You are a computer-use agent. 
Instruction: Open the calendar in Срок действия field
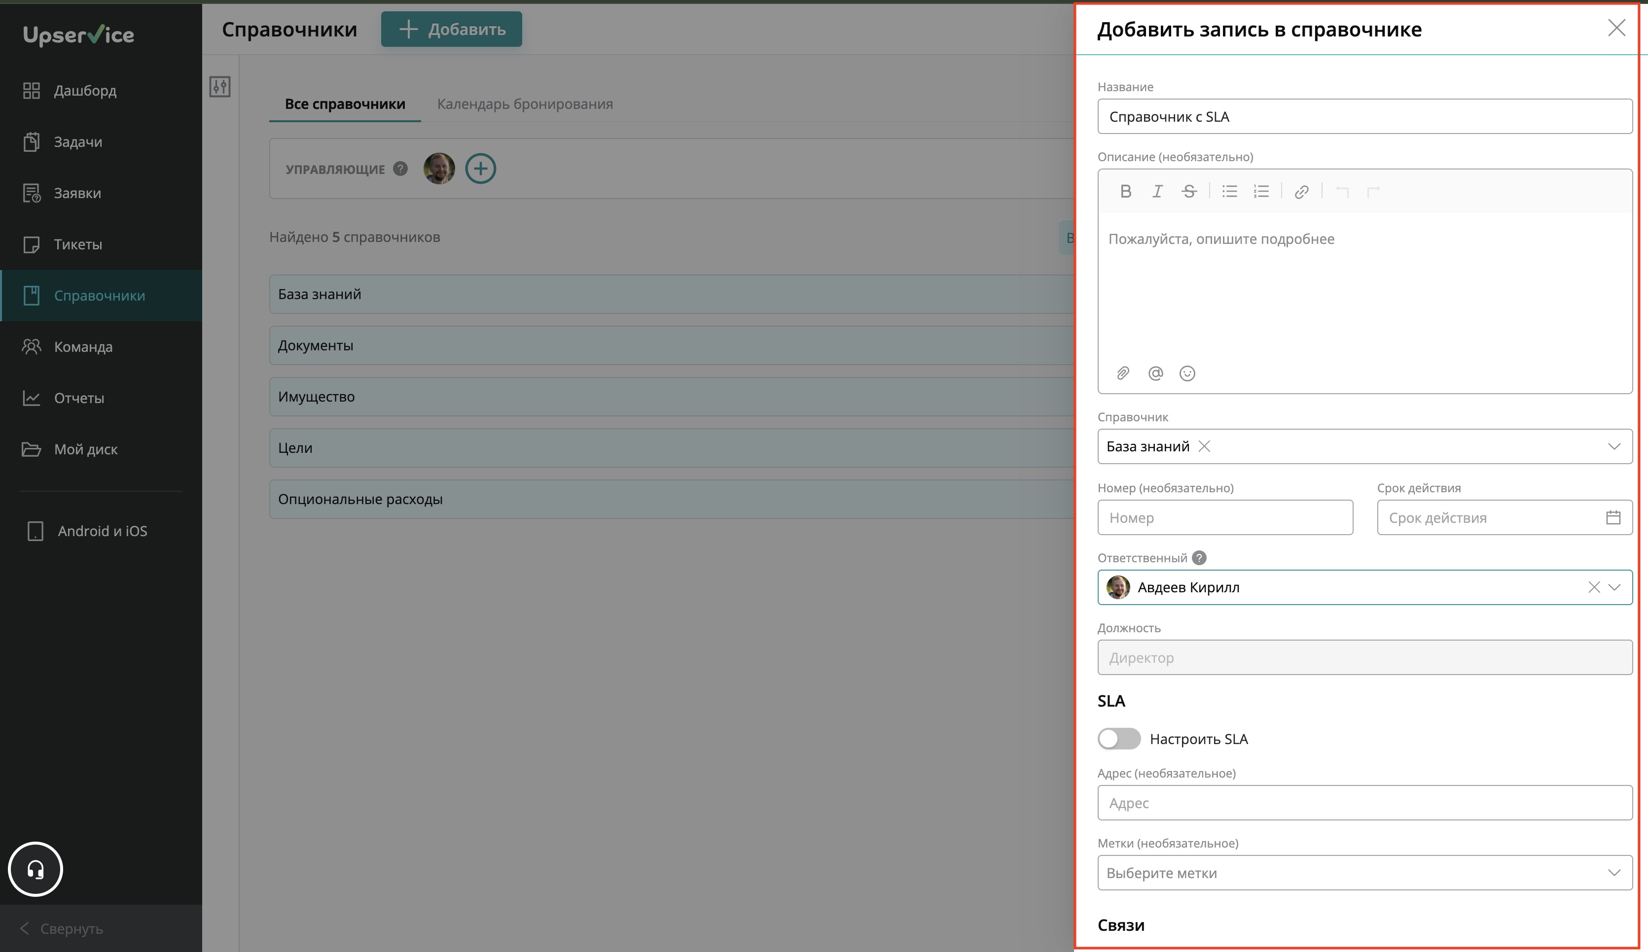pos(1612,517)
